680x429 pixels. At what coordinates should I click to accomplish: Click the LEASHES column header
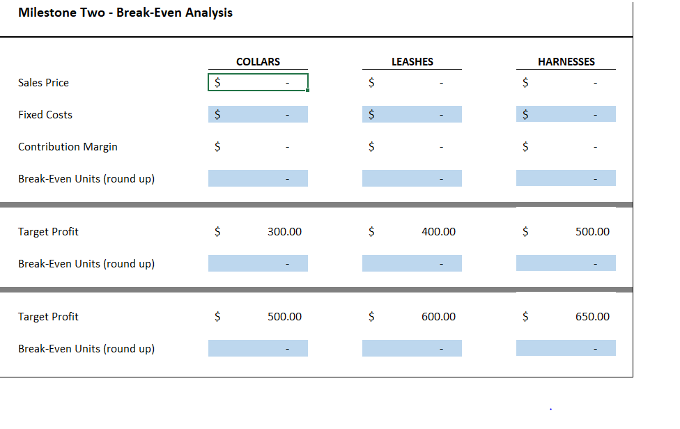click(x=412, y=61)
